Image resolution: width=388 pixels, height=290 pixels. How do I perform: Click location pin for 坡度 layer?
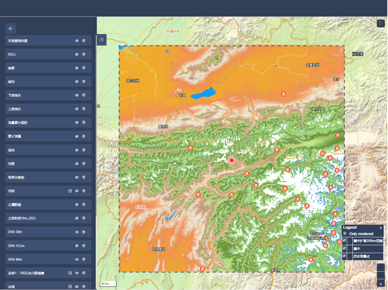84,68
